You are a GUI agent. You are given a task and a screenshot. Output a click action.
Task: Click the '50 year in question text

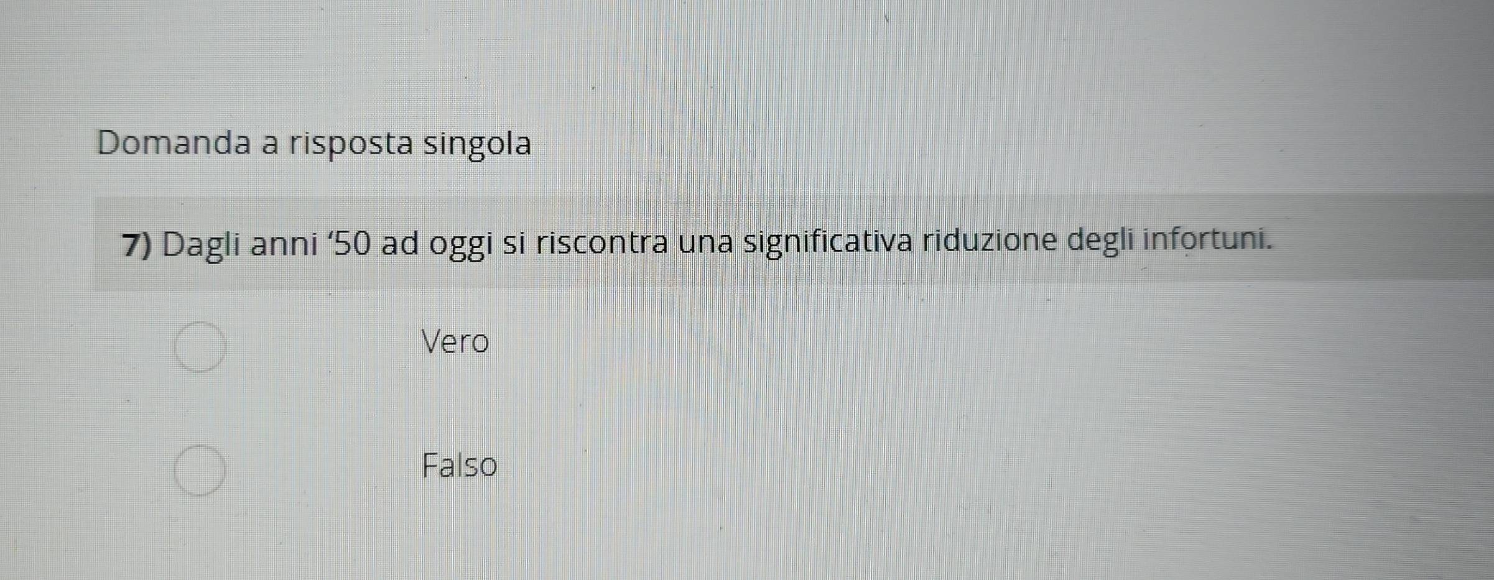pyautogui.click(x=350, y=243)
